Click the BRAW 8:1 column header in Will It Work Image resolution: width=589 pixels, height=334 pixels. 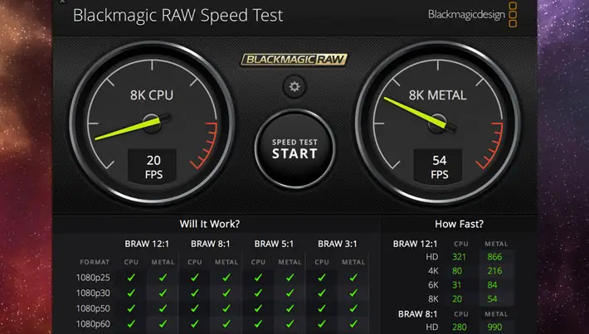click(x=211, y=244)
